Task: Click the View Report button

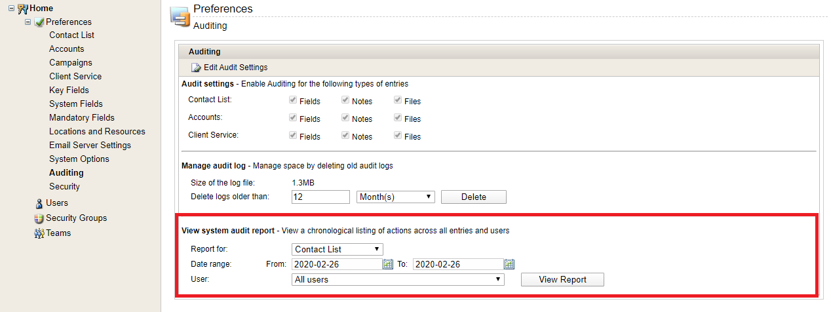Action: point(562,280)
